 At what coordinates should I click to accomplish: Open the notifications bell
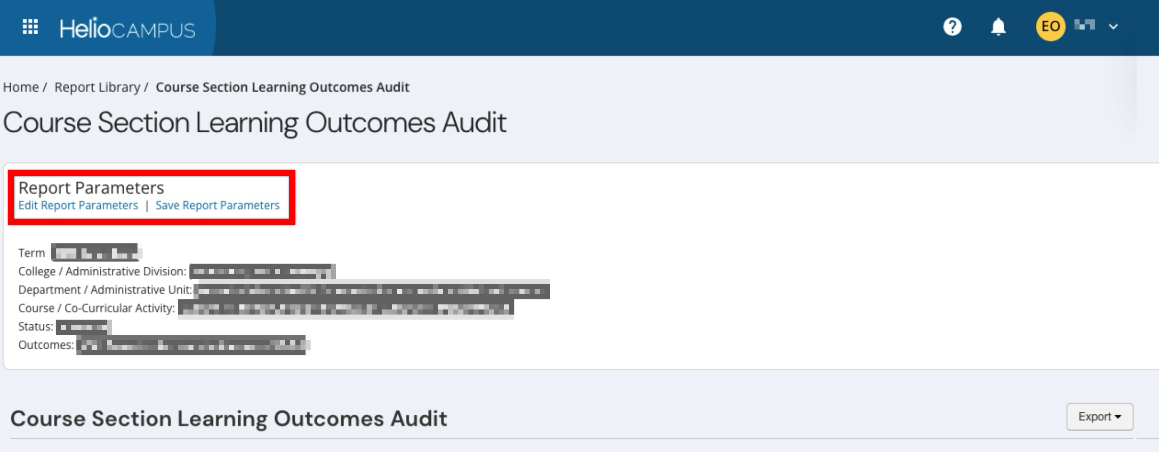tap(998, 26)
